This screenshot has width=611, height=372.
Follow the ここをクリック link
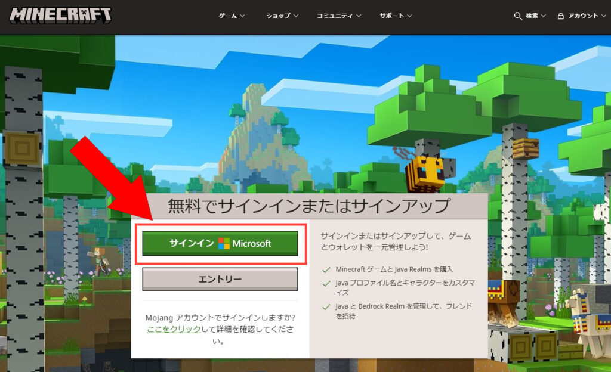174,329
